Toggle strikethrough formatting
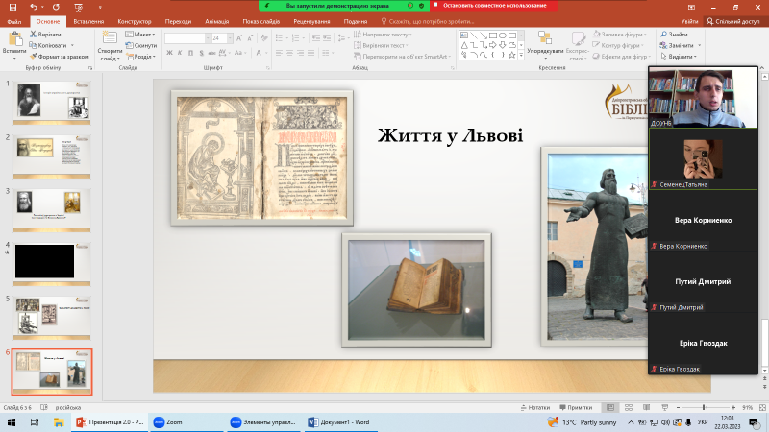769x432 pixels. point(211,53)
